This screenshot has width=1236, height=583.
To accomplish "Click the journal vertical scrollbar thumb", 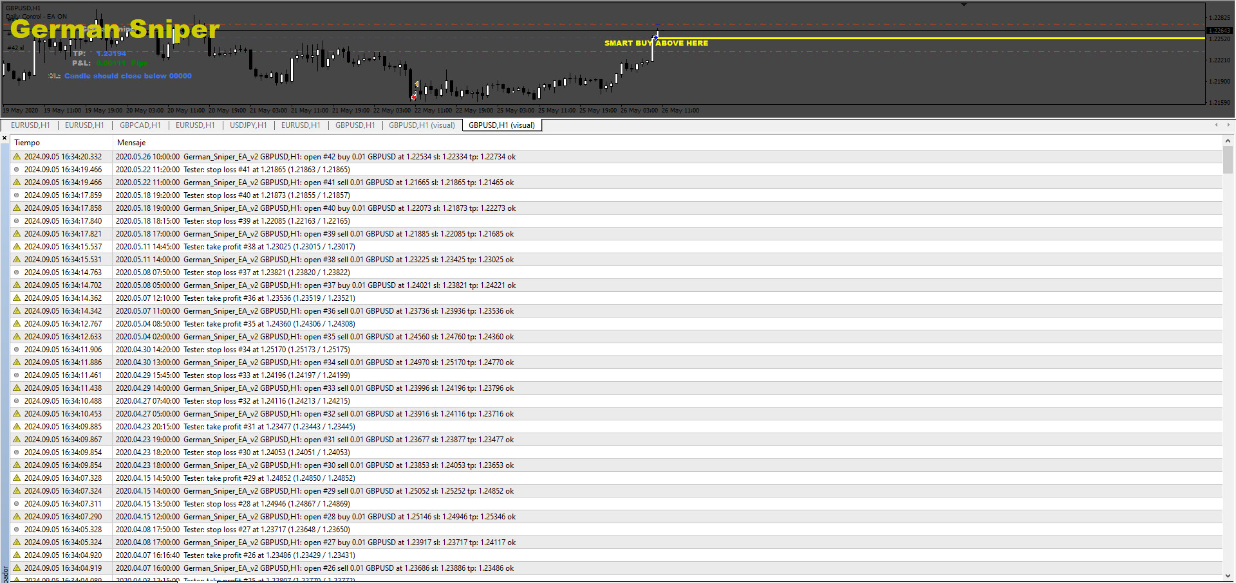I will (x=1228, y=161).
